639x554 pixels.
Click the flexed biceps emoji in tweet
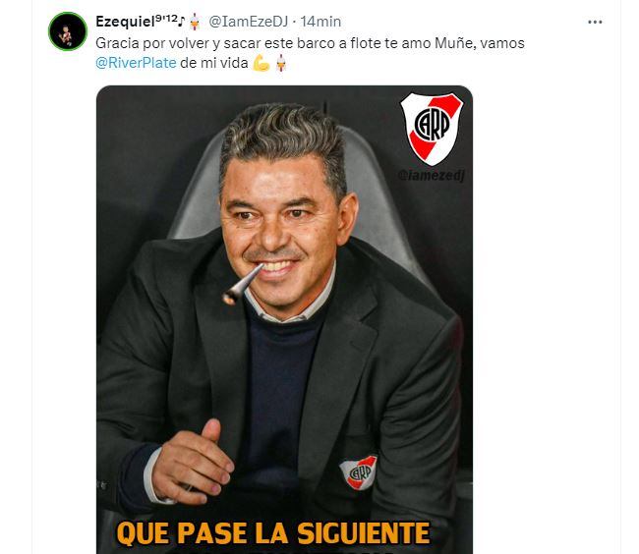(x=261, y=63)
